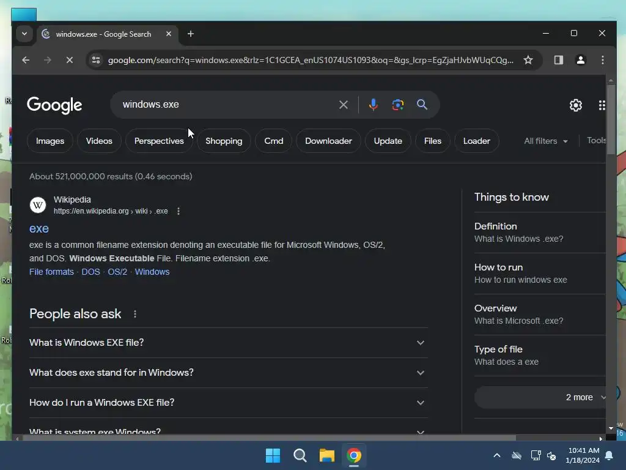626x470 pixels.
Task: Click the forward navigation arrow
Action: click(47, 60)
